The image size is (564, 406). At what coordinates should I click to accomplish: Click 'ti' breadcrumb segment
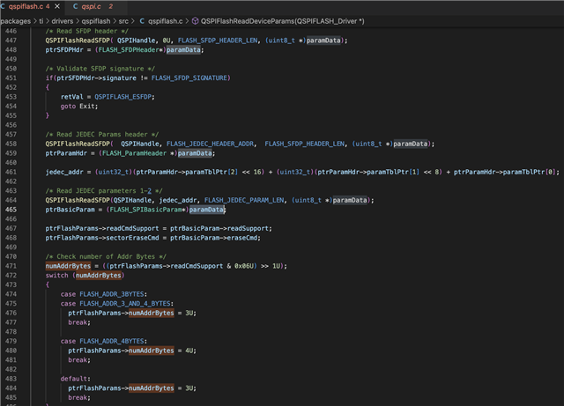click(x=41, y=21)
